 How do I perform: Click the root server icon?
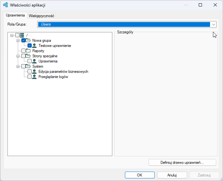(x=22, y=35)
